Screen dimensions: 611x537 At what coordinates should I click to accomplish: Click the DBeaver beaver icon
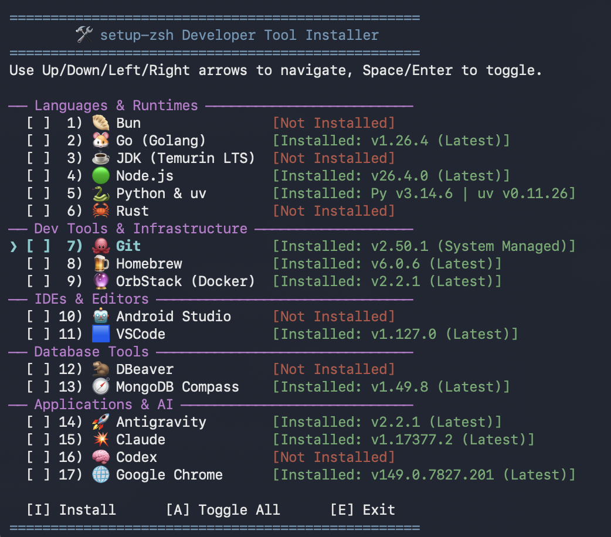coord(100,369)
